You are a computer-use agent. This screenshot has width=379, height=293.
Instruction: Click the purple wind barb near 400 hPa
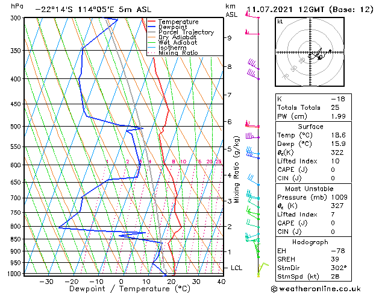253,74
